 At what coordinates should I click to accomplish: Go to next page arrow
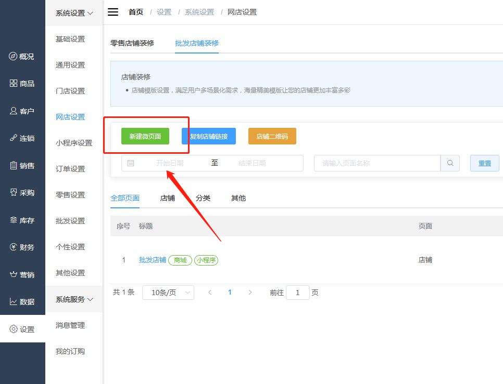(250, 293)
